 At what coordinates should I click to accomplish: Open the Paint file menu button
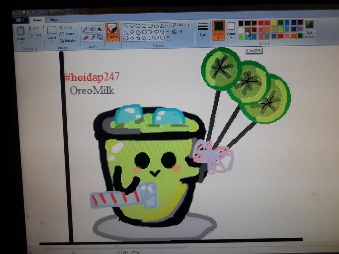click(21, 20)
